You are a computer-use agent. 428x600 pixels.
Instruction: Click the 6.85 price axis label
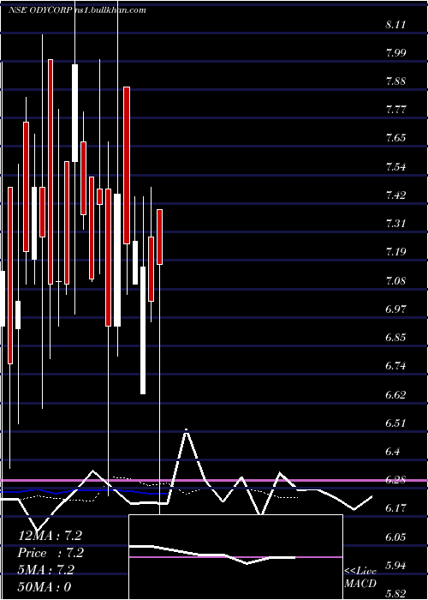(395, 338)
